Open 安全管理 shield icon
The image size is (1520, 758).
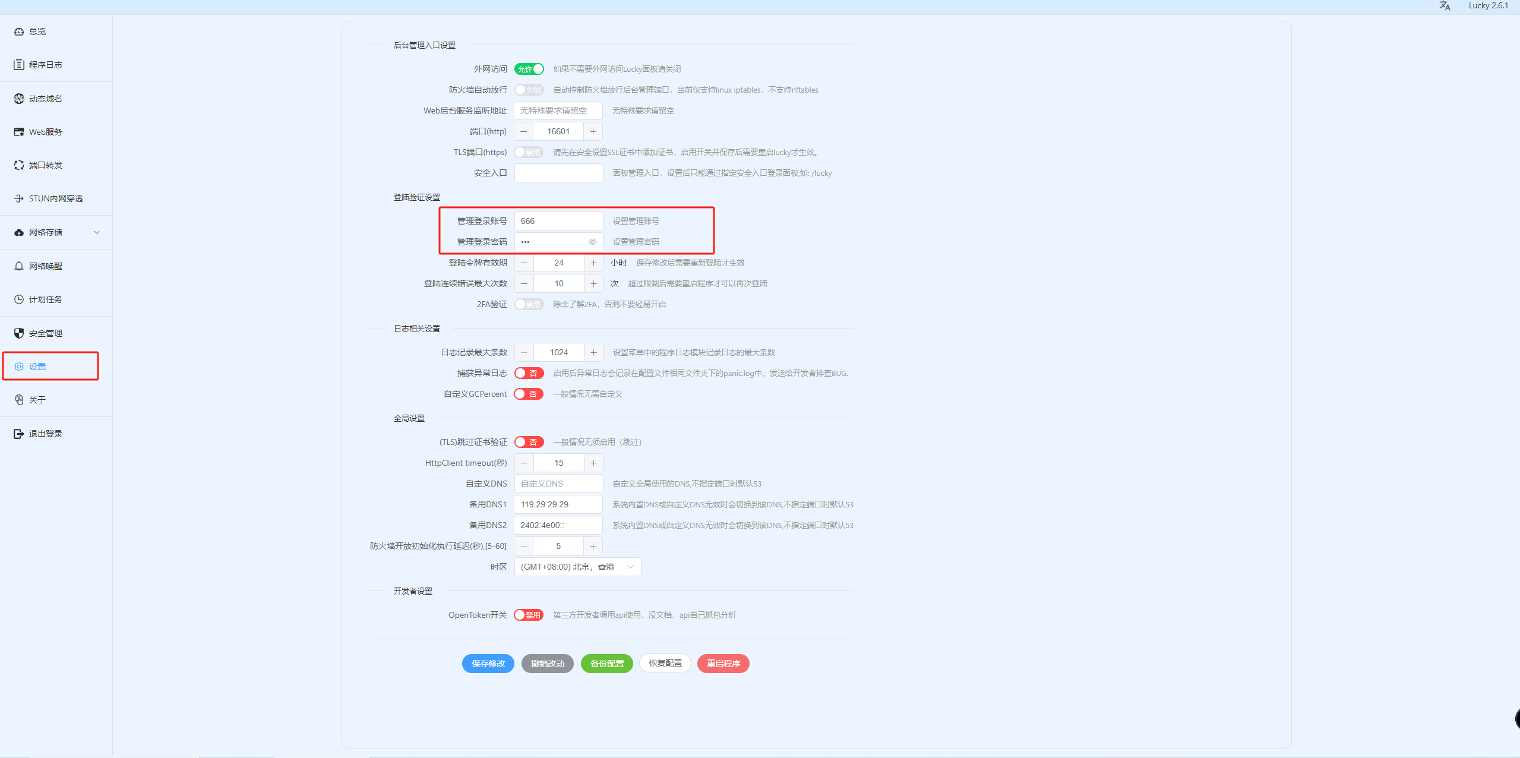point(19,333)
